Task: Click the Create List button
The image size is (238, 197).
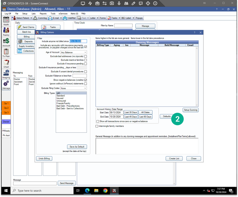Action: [x=174, y=158]
